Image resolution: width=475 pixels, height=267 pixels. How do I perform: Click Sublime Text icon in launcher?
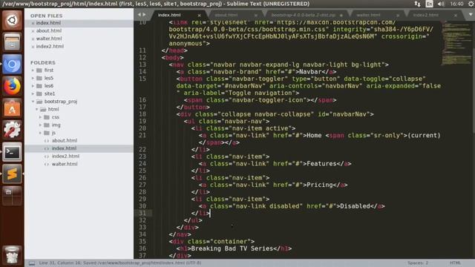(12, 174)
